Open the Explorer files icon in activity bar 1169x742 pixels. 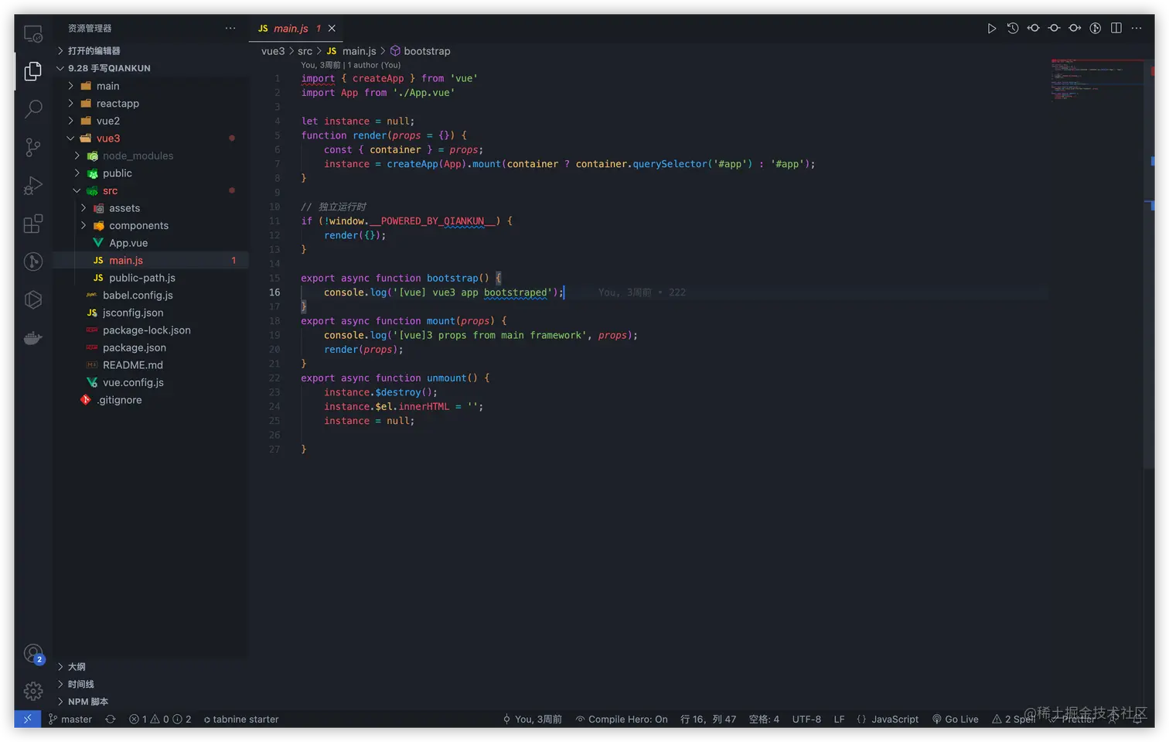[x=33, y=71]
